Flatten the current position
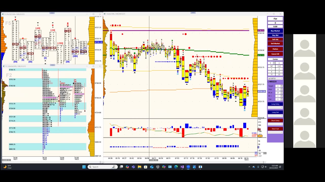 click(275, 49)
